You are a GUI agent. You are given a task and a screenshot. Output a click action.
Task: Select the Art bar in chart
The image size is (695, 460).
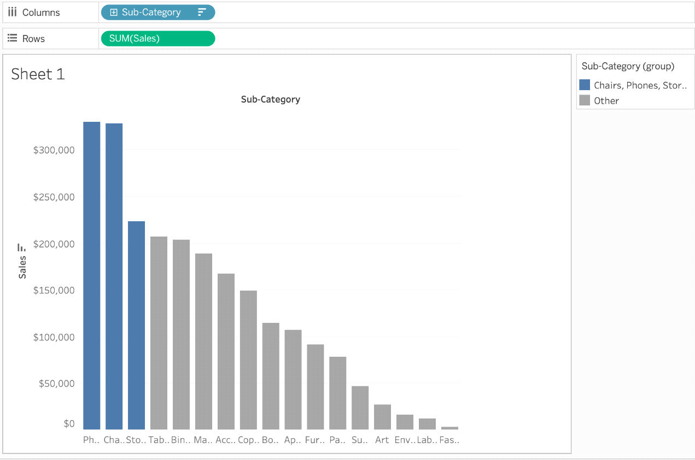tap(383, 417)
